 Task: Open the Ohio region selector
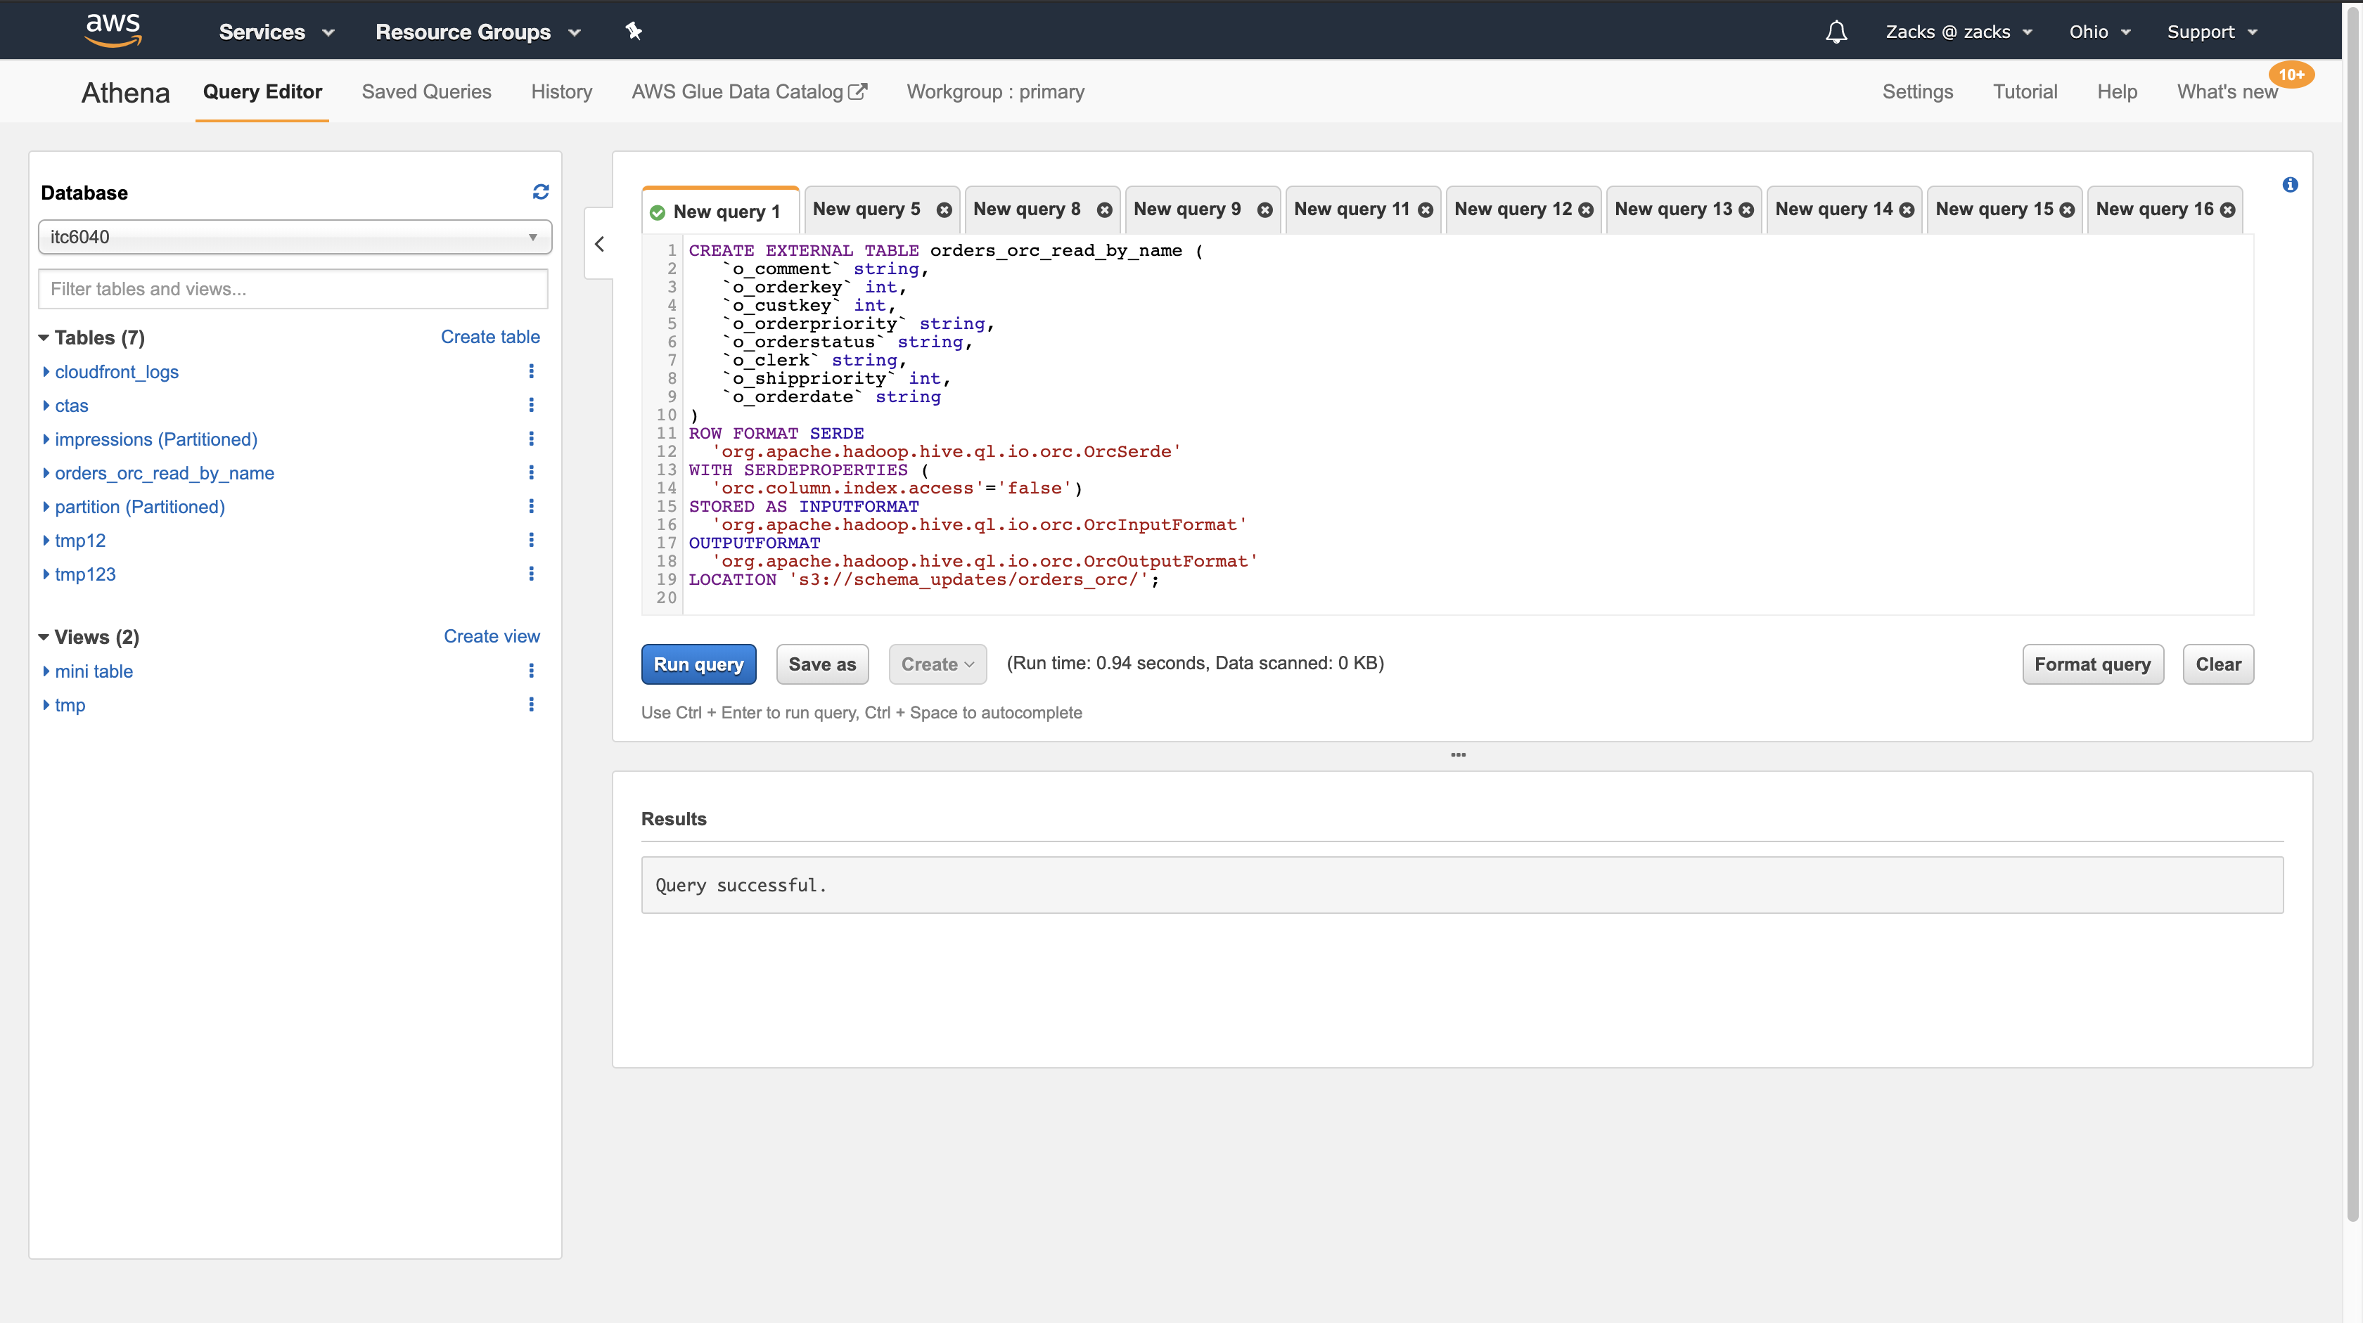(2099, 32)
